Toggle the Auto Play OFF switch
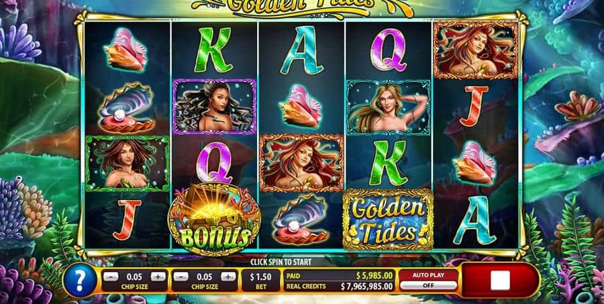This screenshot has height=304, width=604. pos(428,285)
